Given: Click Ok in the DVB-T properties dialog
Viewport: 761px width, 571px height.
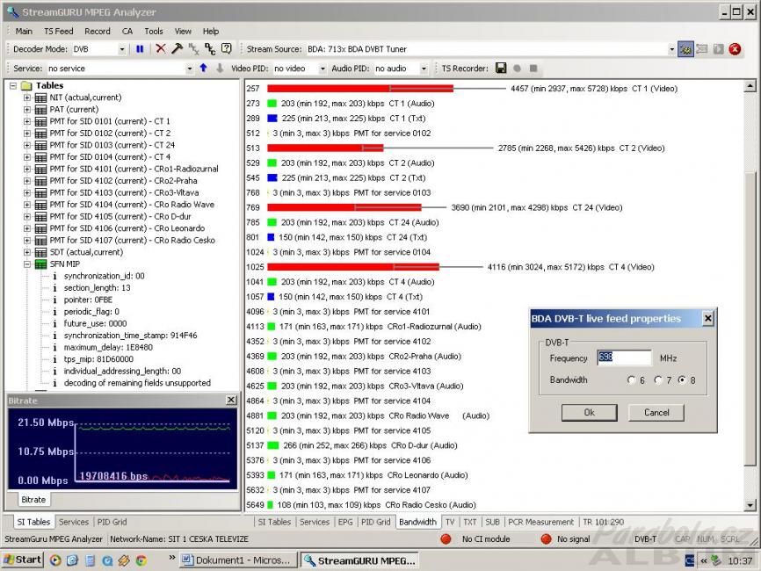Looking at the screenshot, I should click(589, 412).
